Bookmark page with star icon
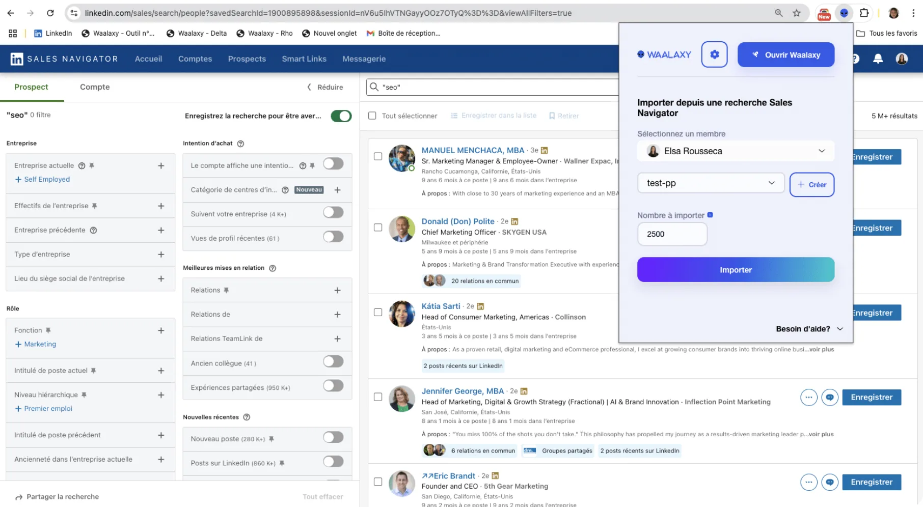The image size is (923, 507). pos(797,13)
